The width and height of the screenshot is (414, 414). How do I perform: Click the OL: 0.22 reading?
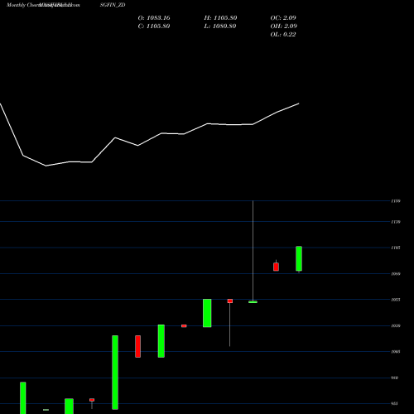283,34
